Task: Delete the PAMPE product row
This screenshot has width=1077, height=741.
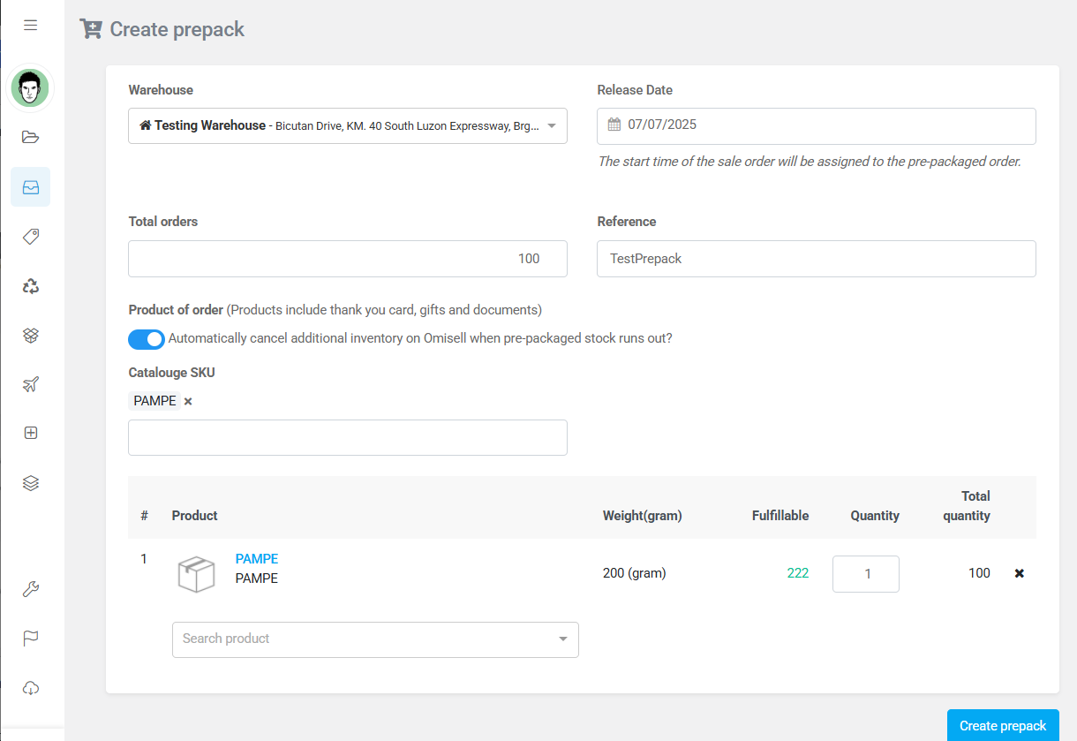Action: (x=1020, y=574)
